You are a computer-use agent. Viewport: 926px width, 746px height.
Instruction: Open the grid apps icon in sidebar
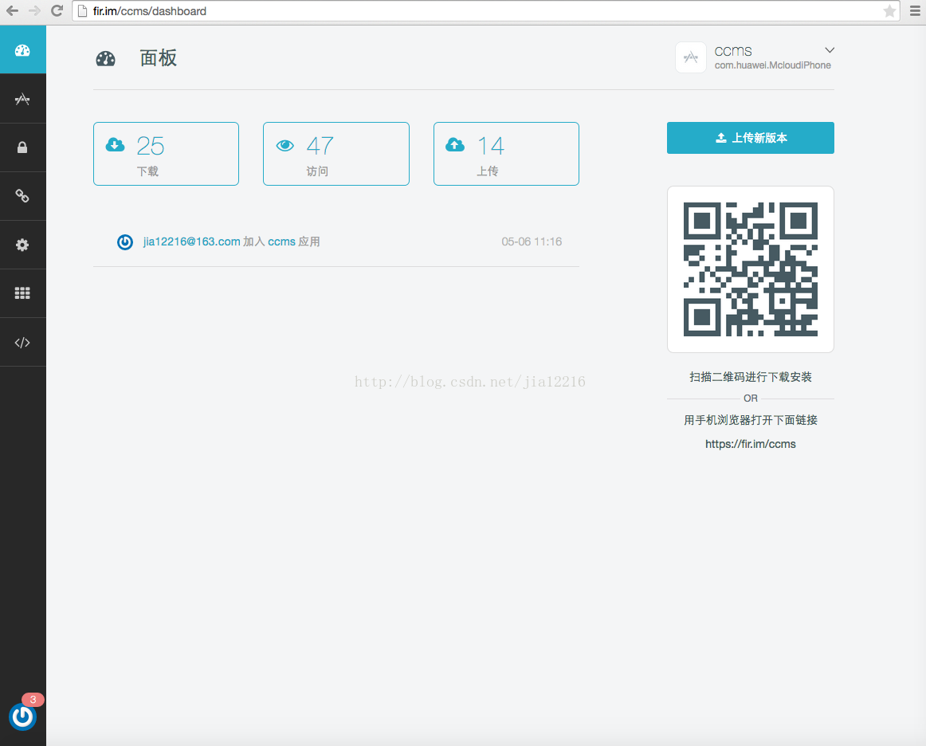click(x=22, y=293)
